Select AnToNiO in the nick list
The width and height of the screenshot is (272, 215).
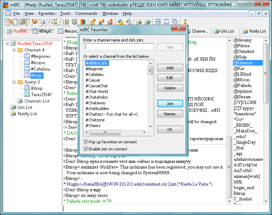point(243,171)
